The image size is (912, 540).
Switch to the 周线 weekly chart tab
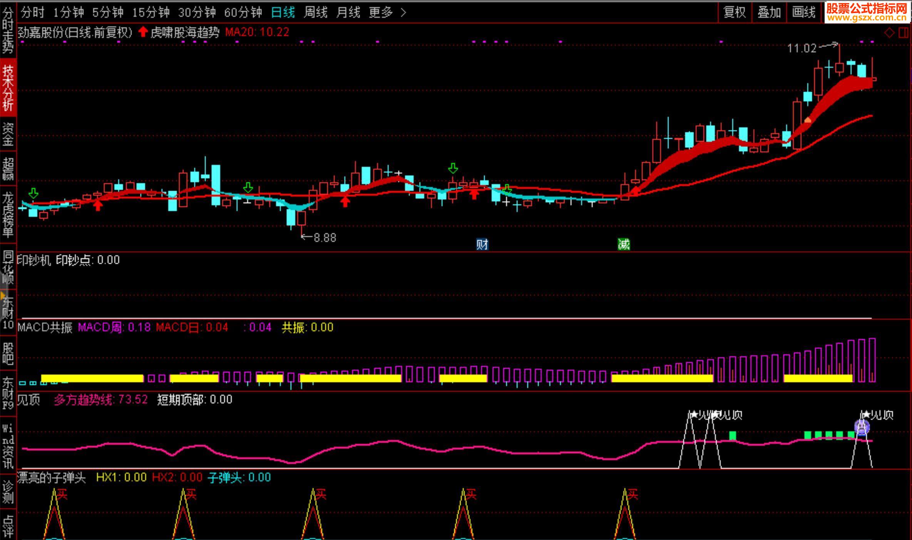[x=316, y=13]
